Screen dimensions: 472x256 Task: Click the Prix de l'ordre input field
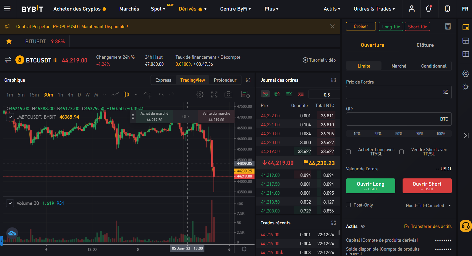(x=399, y=92)
